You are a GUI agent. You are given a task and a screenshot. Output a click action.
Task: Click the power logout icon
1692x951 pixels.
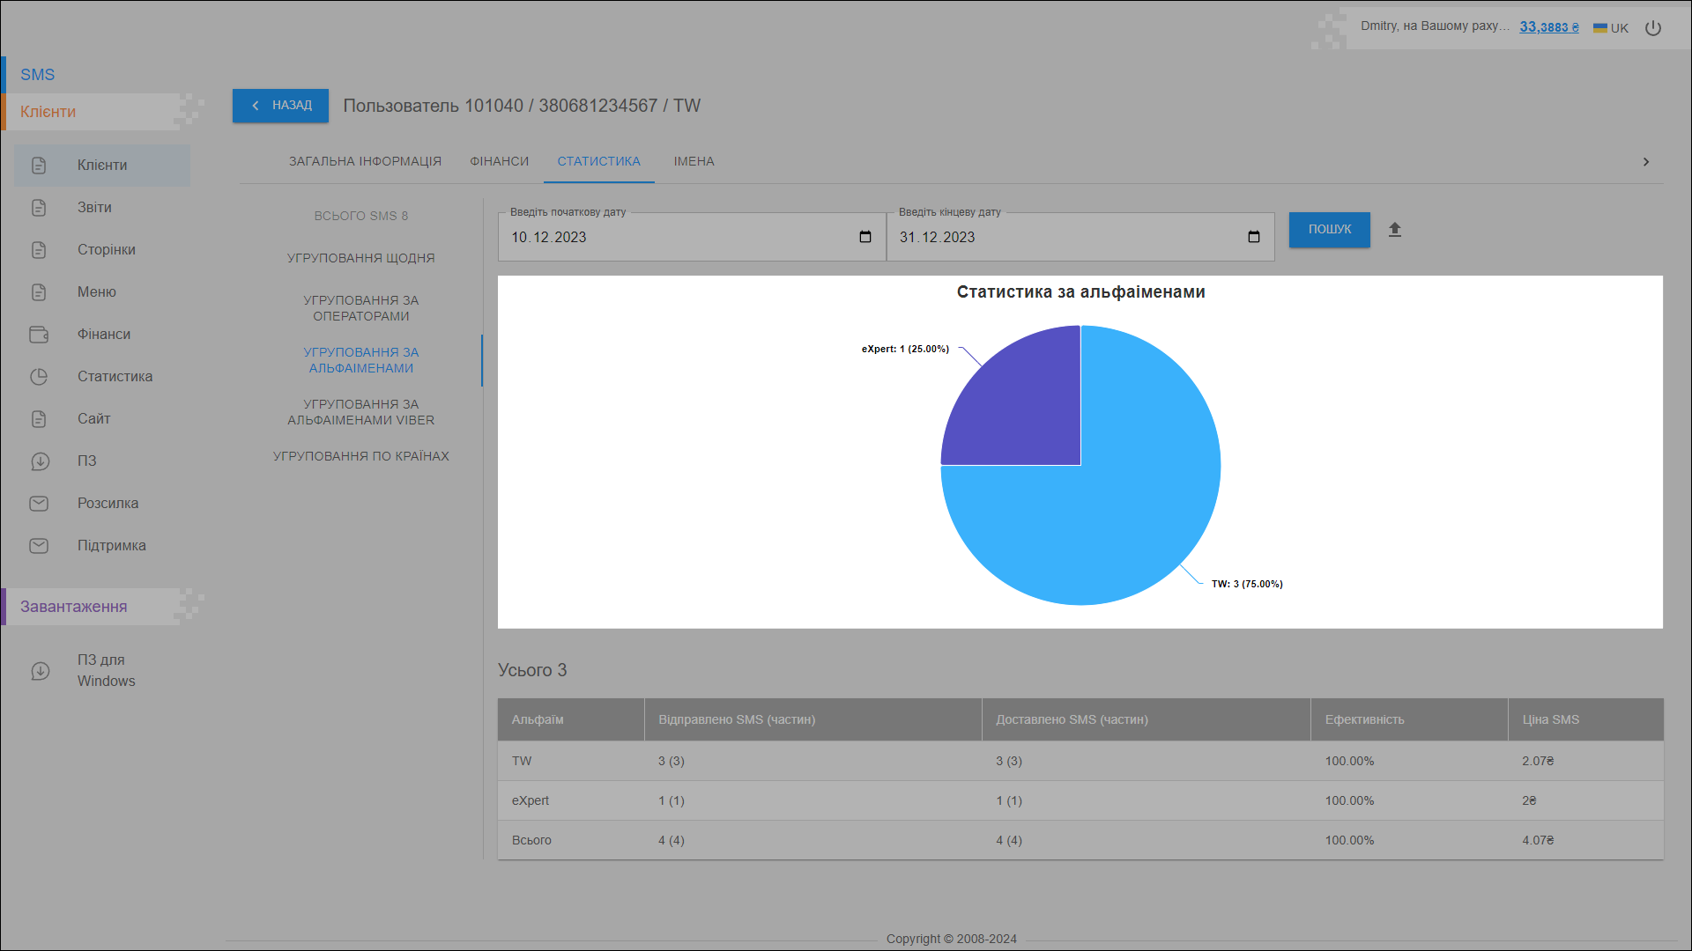[x=1653, y=28]
